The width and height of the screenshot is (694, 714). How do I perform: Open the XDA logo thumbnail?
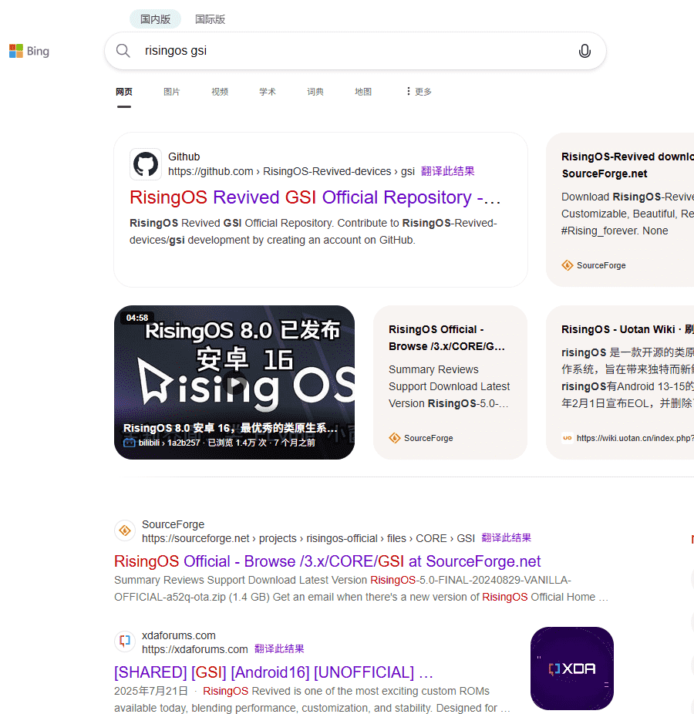(x=571, y=669)
